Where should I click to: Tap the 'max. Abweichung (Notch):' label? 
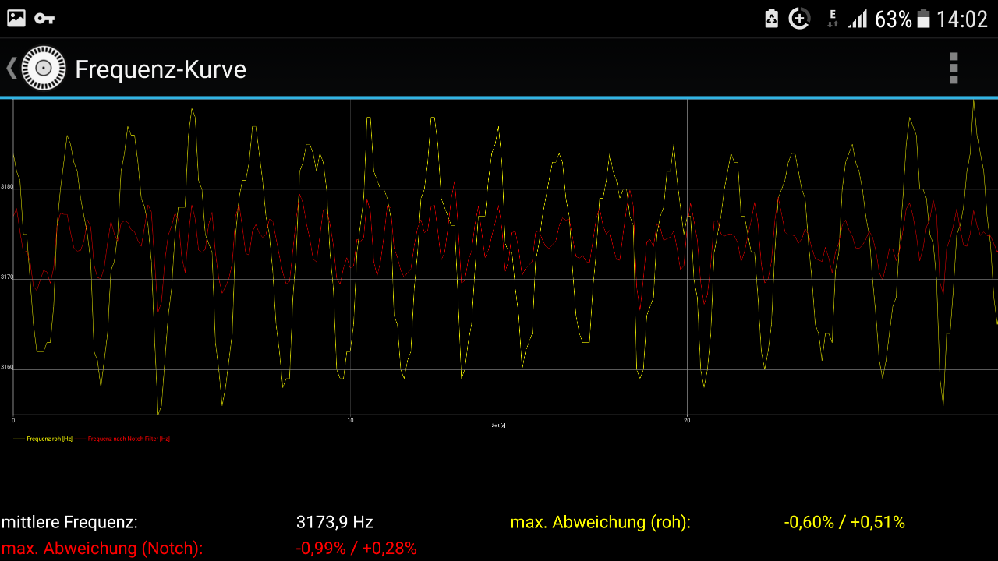[102, 549]
